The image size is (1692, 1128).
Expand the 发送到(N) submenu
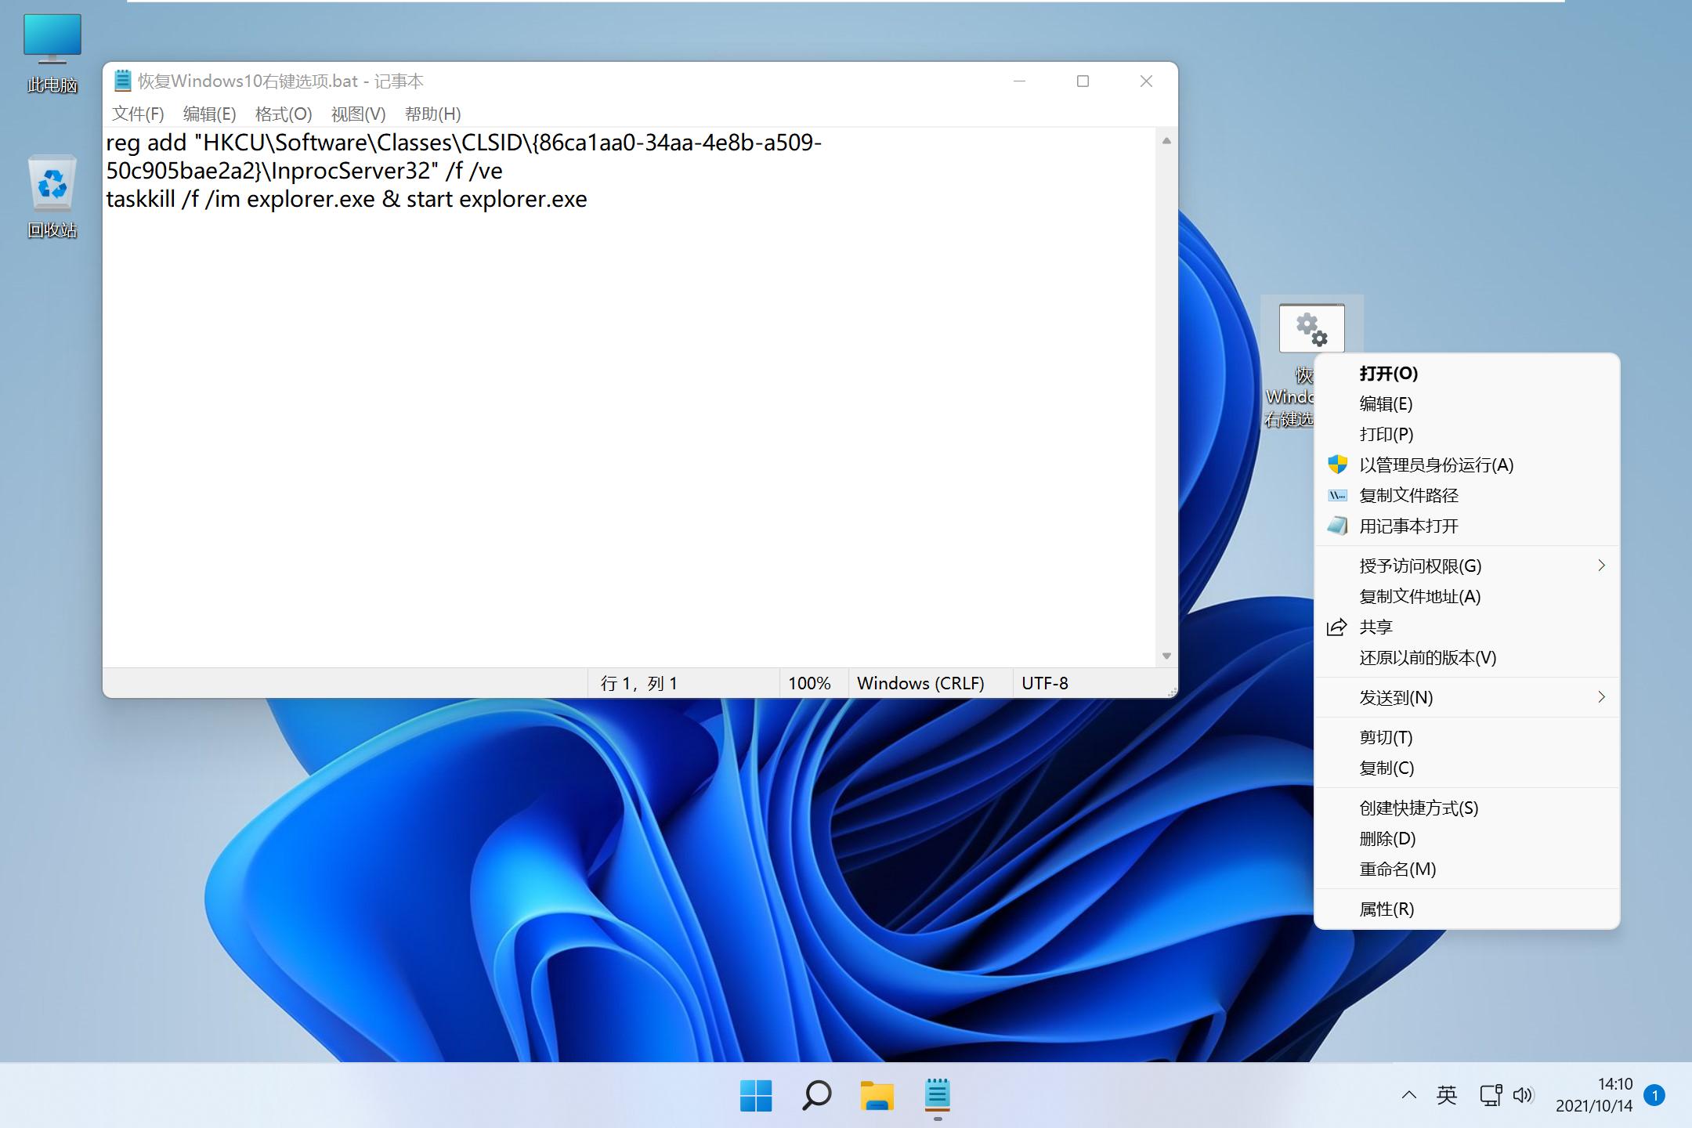(1397, 697)
